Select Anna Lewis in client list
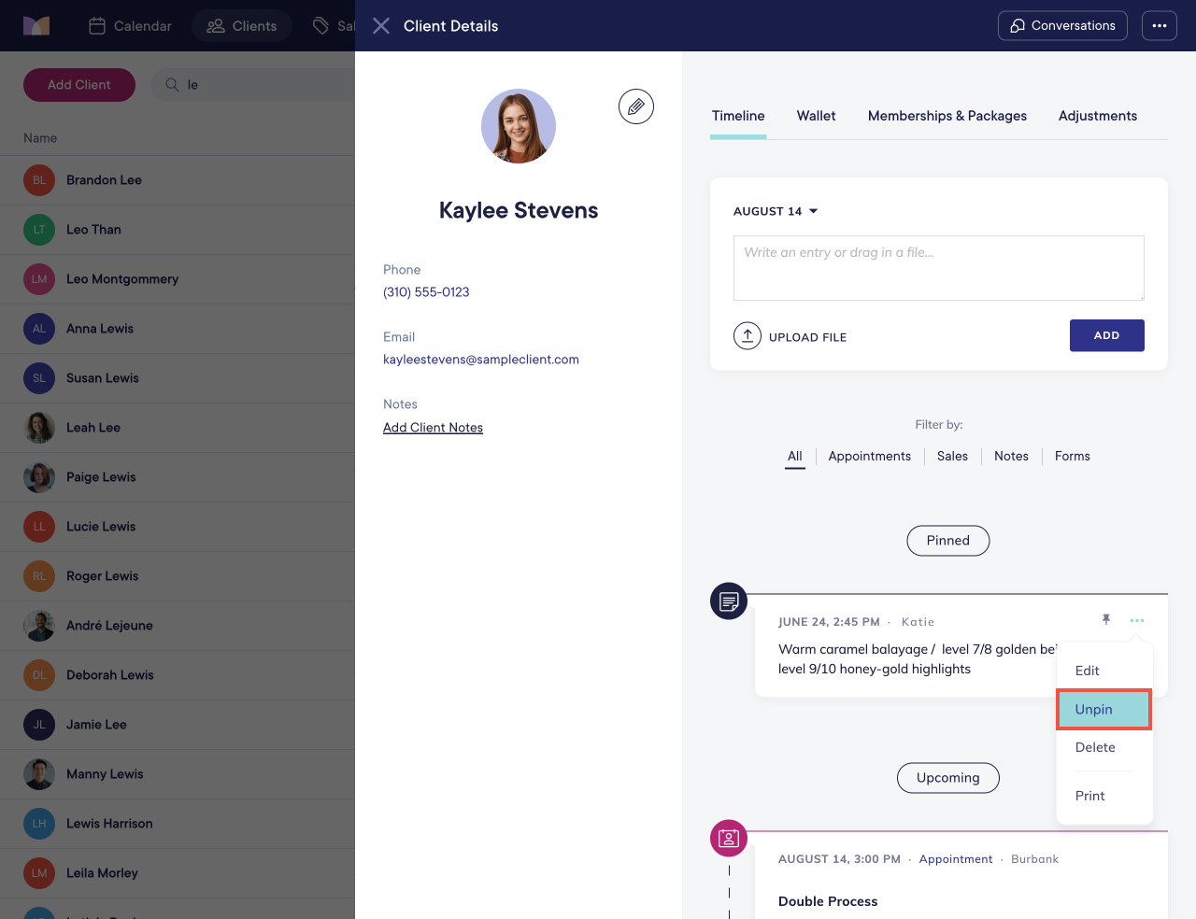The image size is (1196, 919). (x=178, y=329)
